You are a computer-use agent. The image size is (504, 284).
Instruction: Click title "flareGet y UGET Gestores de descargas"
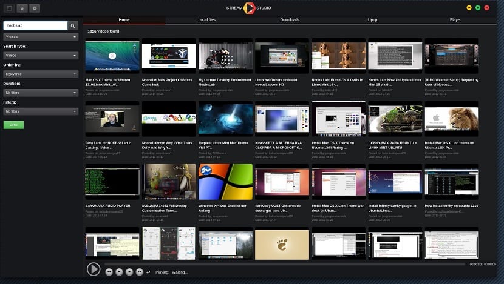click(x=278, y=208)
